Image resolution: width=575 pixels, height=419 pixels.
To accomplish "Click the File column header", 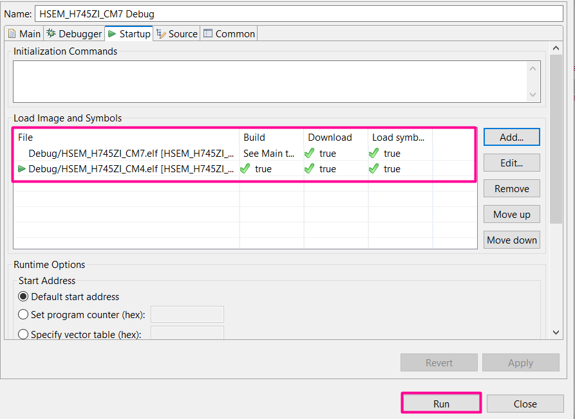I will coord(126,138).
